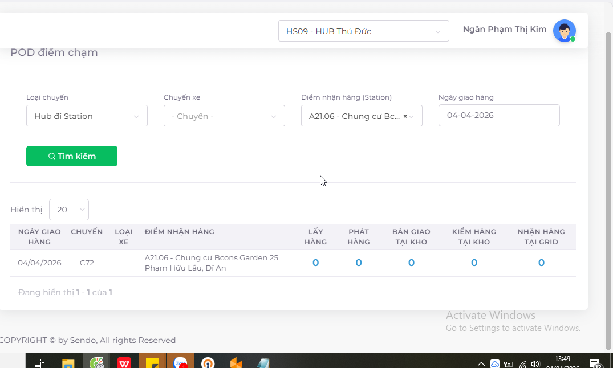Click the Chuyến column header
This screenshot has height=368, width=613.
[x=87, y=232]
